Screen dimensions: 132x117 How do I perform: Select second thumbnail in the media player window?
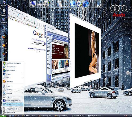point(61,64)
